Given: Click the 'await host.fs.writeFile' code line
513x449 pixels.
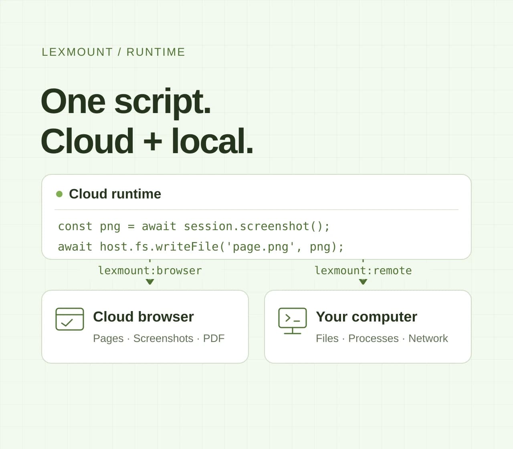Looking at the screenshot, I should 201,247.
